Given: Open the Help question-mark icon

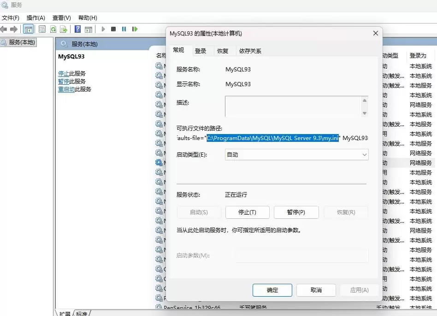Looking at the screenshot, I should (x=78, y=29).
